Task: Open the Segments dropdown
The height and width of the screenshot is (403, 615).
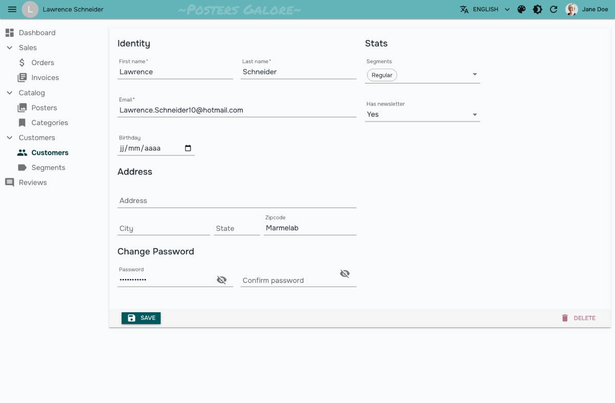Action: click(x=475, y=75)
